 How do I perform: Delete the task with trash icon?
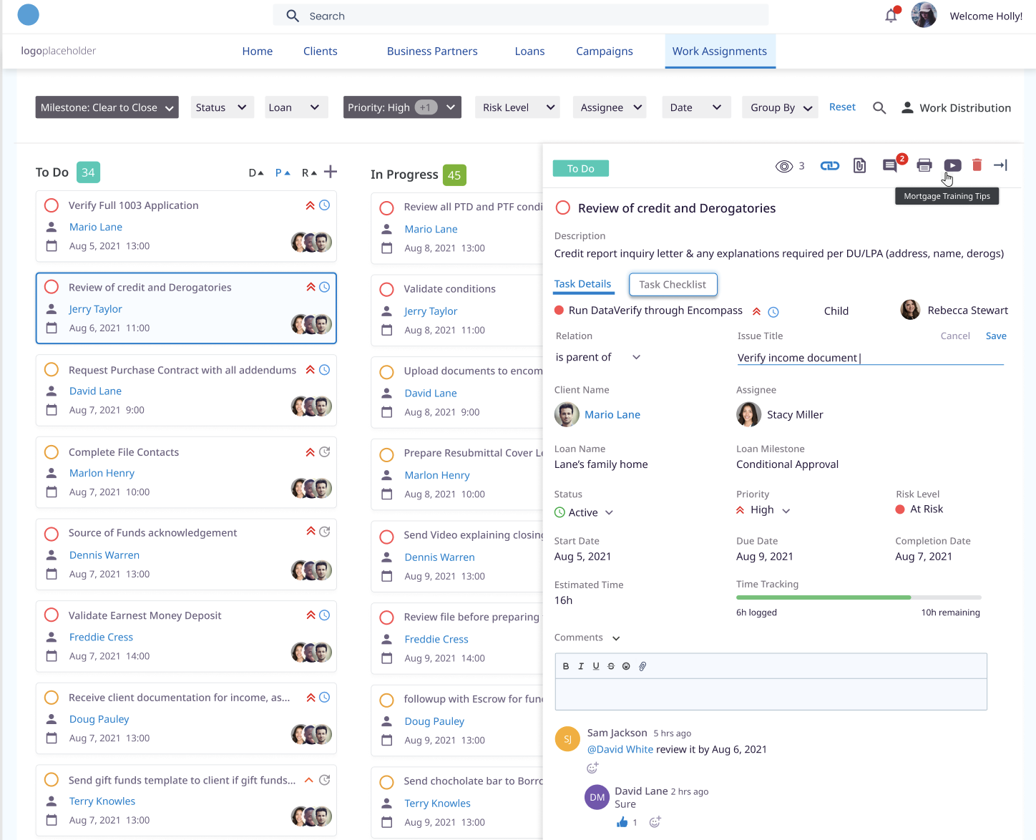coord(977,165)
